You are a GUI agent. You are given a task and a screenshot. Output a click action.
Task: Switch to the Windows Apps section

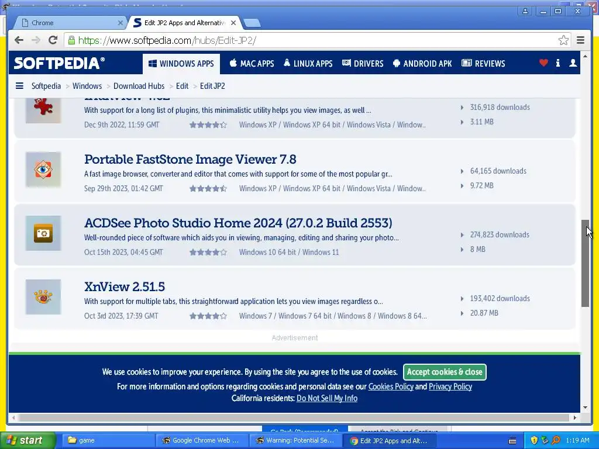point(181,63)
